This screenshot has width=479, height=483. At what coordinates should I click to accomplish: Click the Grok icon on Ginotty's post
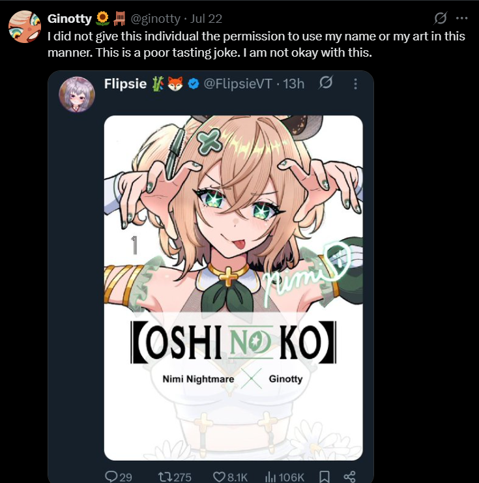(440, 18)
